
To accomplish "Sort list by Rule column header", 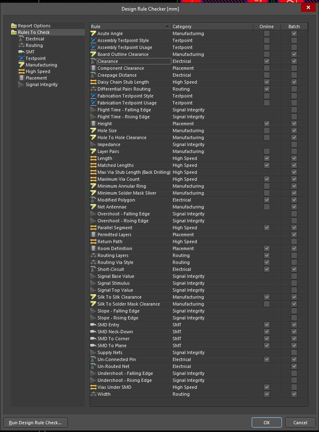I will click(x=128, y=27).
